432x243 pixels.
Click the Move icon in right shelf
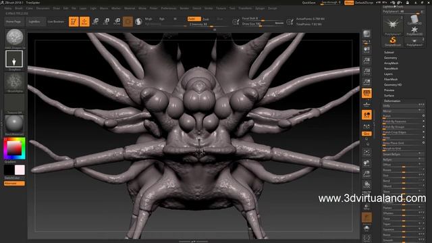[367, 163]
